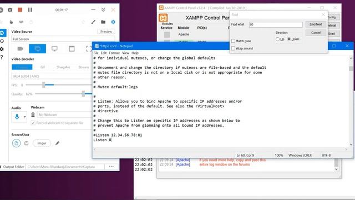This screenshot has height=200, width=355.
Task: Open the Help menu in Notepad
Action: click(x=135, y=53)
